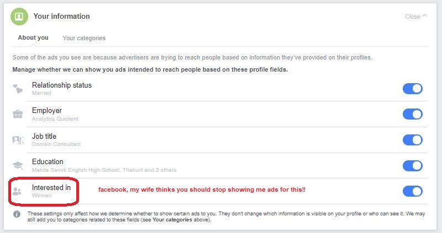Click the people icon beside Interested in

coord(17,191)
